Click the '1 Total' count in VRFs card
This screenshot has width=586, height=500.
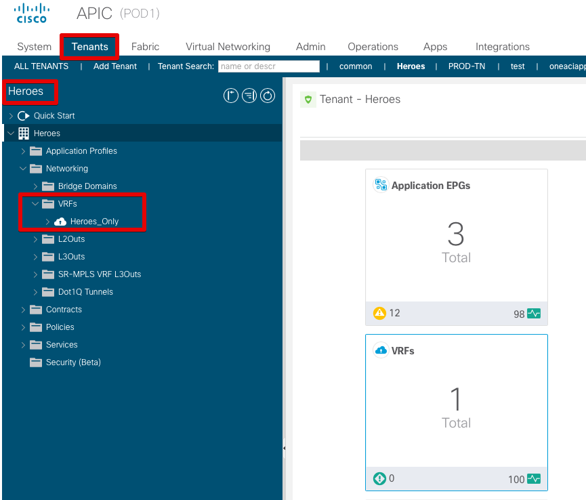click(457, 407)
